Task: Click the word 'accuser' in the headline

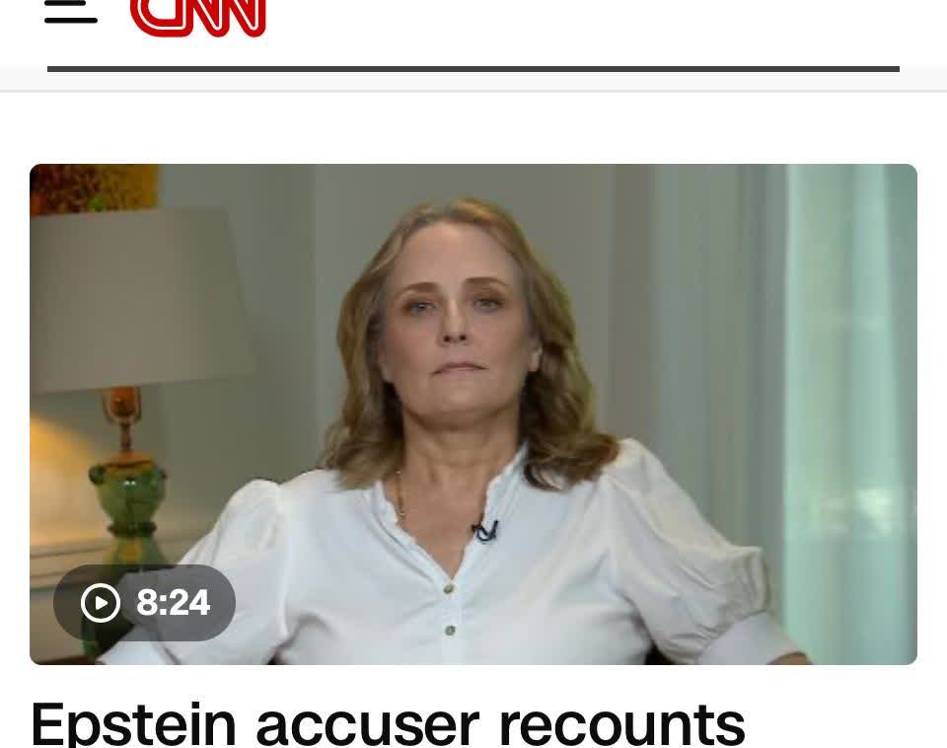Action: [368, 724]
